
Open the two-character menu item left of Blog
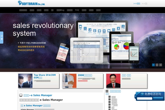tap(52, 10)
